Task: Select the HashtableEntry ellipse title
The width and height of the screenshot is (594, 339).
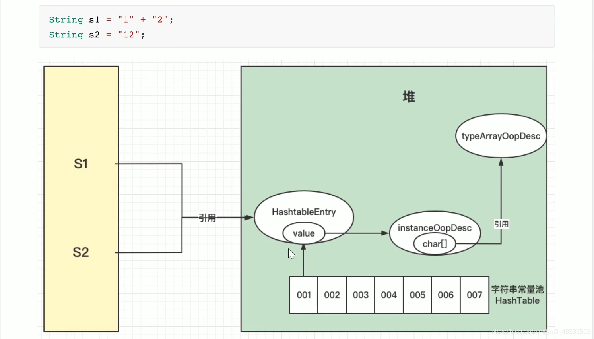Action: coord(304,212)
